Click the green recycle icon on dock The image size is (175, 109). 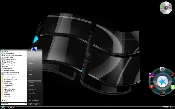click(x=173, y=87)
